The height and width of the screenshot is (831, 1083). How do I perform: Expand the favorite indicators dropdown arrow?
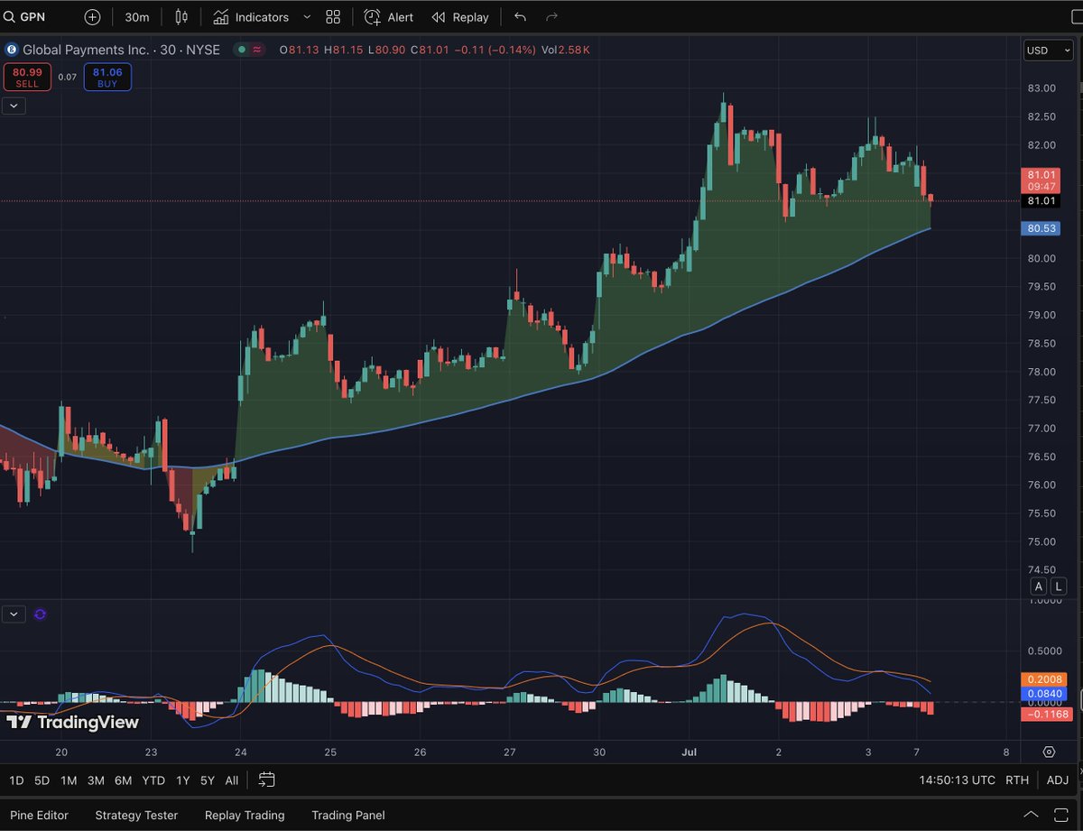pos(307,17)
